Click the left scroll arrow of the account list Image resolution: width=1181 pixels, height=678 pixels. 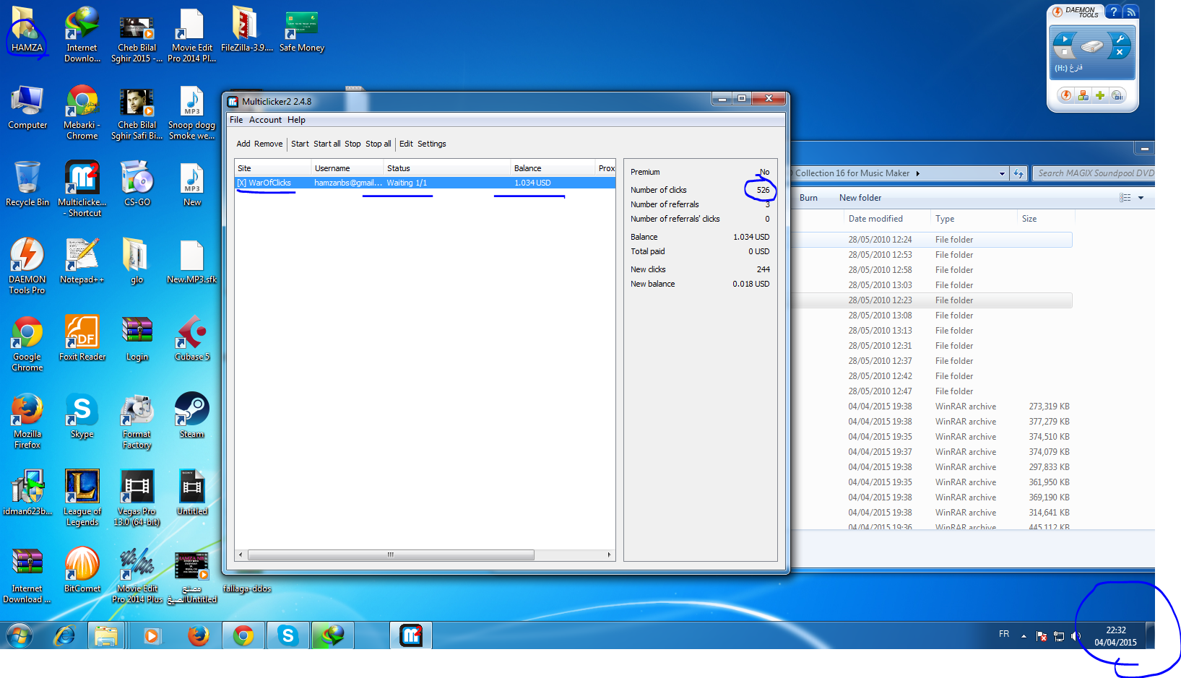click(241, 555)
